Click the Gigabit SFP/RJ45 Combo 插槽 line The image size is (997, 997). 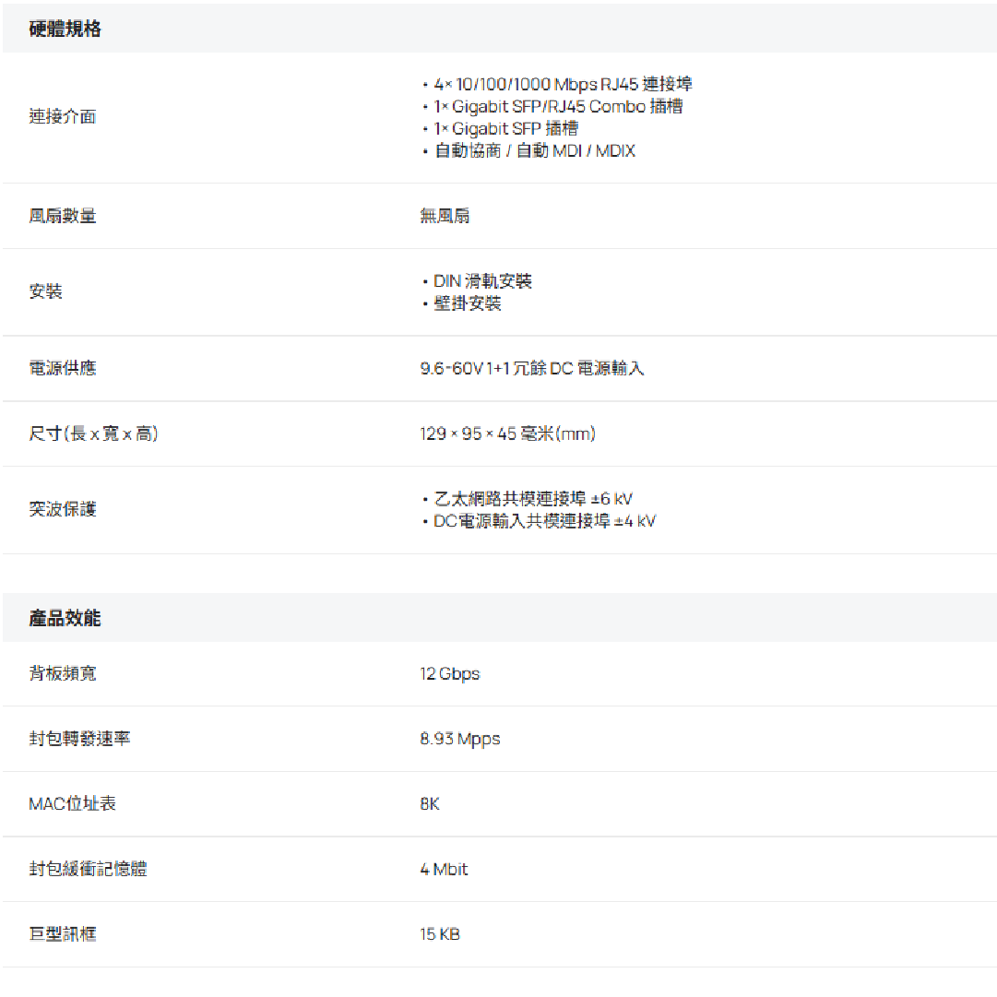coord(558,107)
